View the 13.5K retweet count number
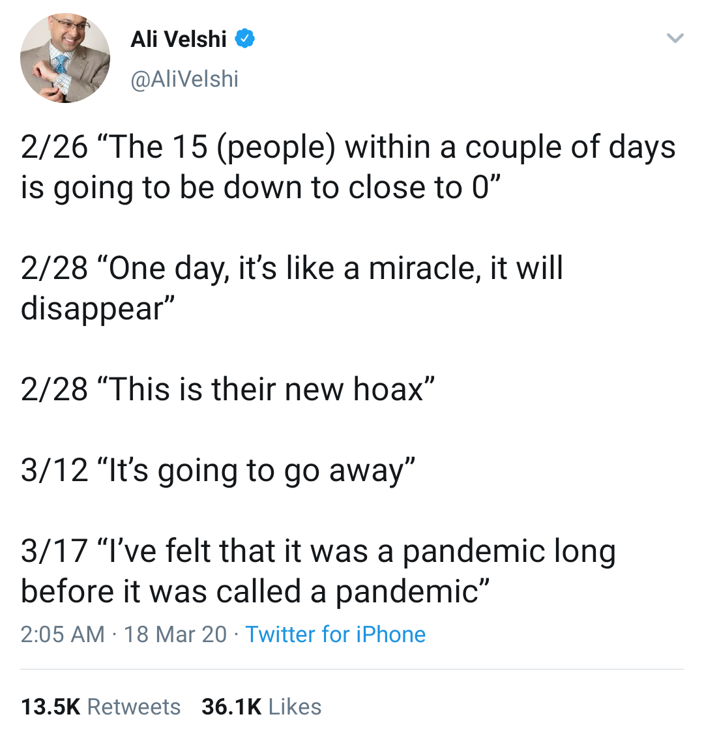 click(51, 707)
